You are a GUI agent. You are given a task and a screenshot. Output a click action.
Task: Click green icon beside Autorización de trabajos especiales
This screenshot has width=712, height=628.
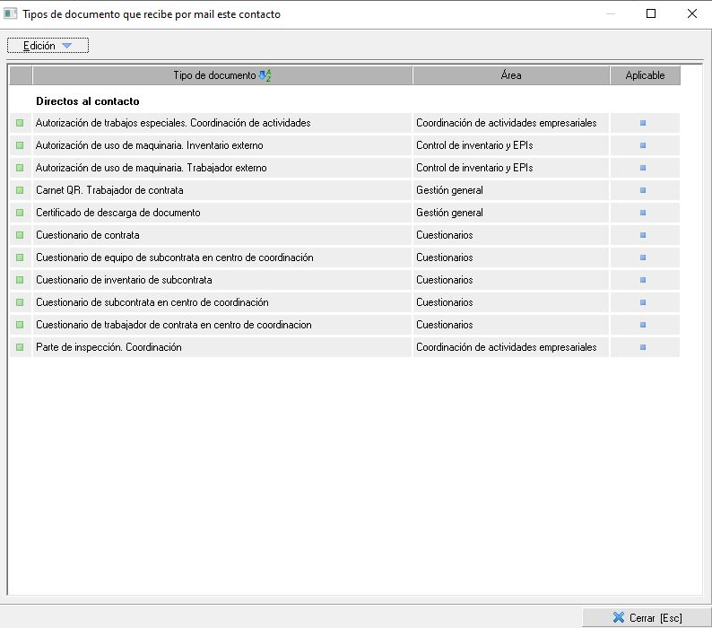point(20,123)
